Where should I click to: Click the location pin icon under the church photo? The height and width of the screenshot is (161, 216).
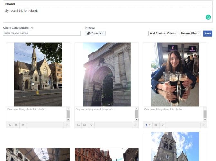[x=23, y=125]
